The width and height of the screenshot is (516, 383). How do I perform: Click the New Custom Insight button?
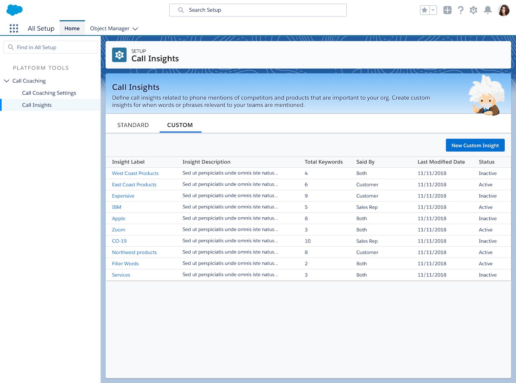coord(475,145)
